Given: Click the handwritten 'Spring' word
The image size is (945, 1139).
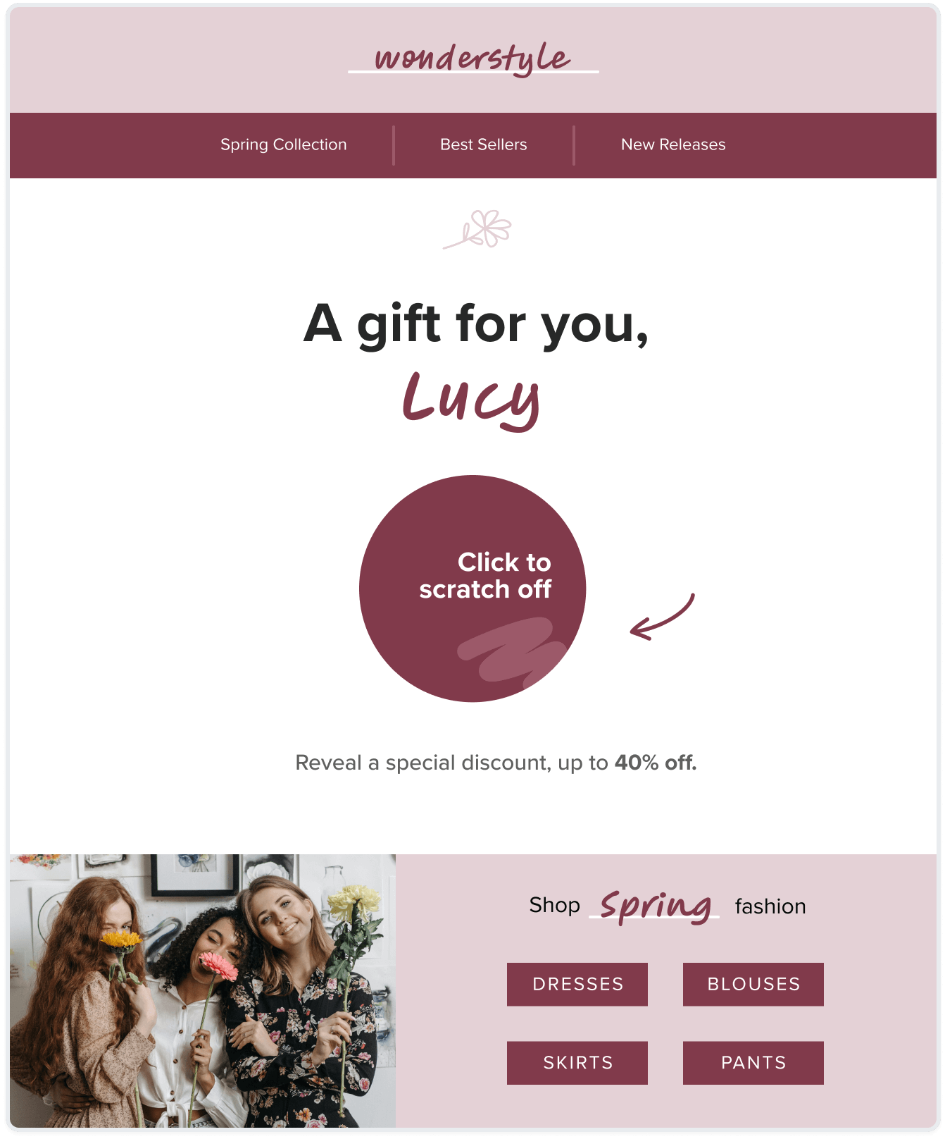Looking at the screenshot, I should (655, 906).
